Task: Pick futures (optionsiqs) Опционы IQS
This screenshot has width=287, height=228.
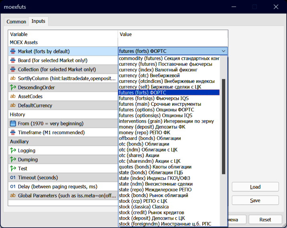Action: tap(169, 115)
